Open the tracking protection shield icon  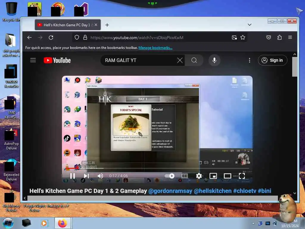77,37
